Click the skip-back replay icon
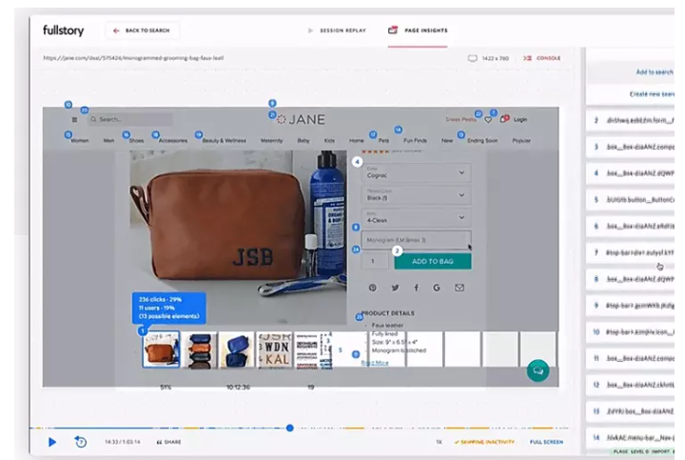 [81, 442]
